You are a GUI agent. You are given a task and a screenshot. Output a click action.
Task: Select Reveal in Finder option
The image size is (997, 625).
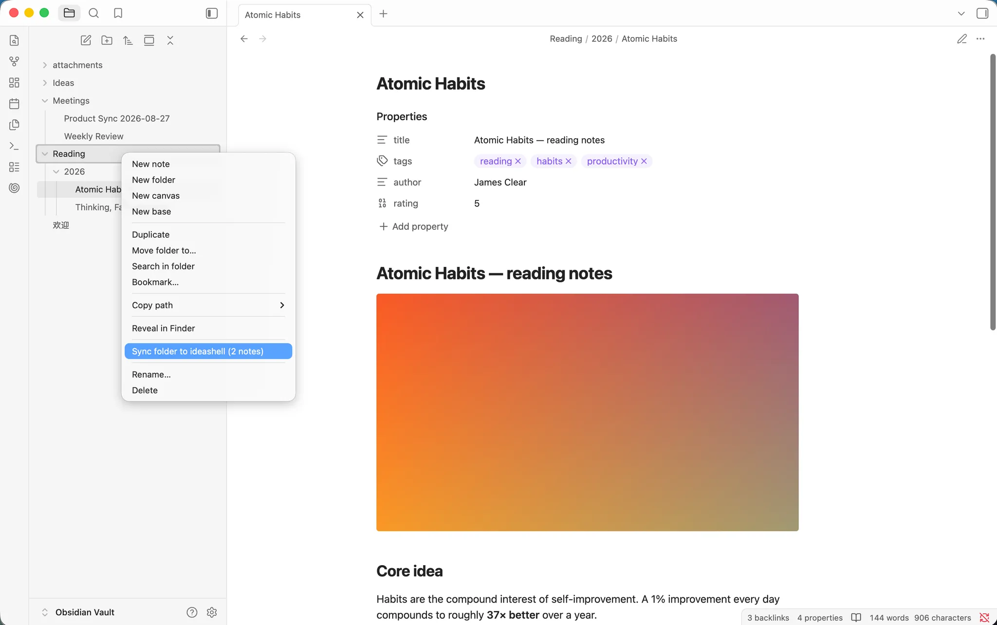[x=208, y=329]
